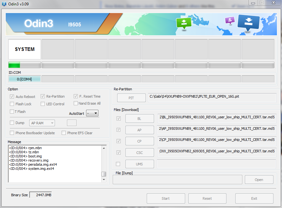Screen dimensions: 282x208
Task: Open the AutoStart dropdown
Action: (x=92, y=113)
